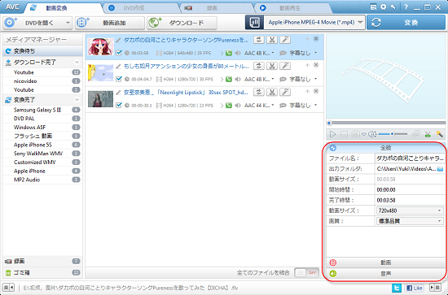Click the stop button under the preview

click(x=344, y=134)
